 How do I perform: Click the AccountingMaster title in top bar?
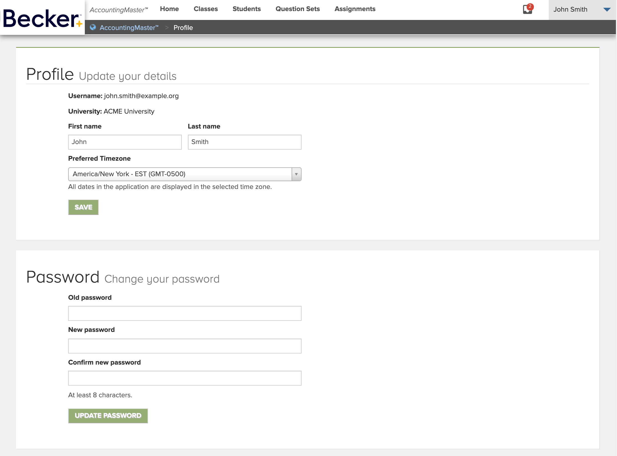pyautogui.click(x=119, y=10)
